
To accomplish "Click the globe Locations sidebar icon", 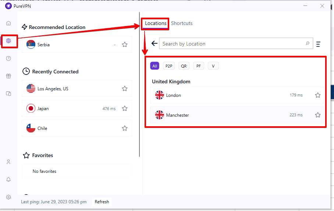I will 8,41.
